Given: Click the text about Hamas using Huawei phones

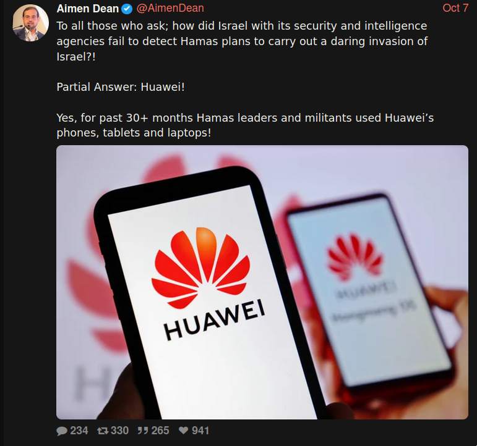Looking at the screenshot, I should click(245, 125).
